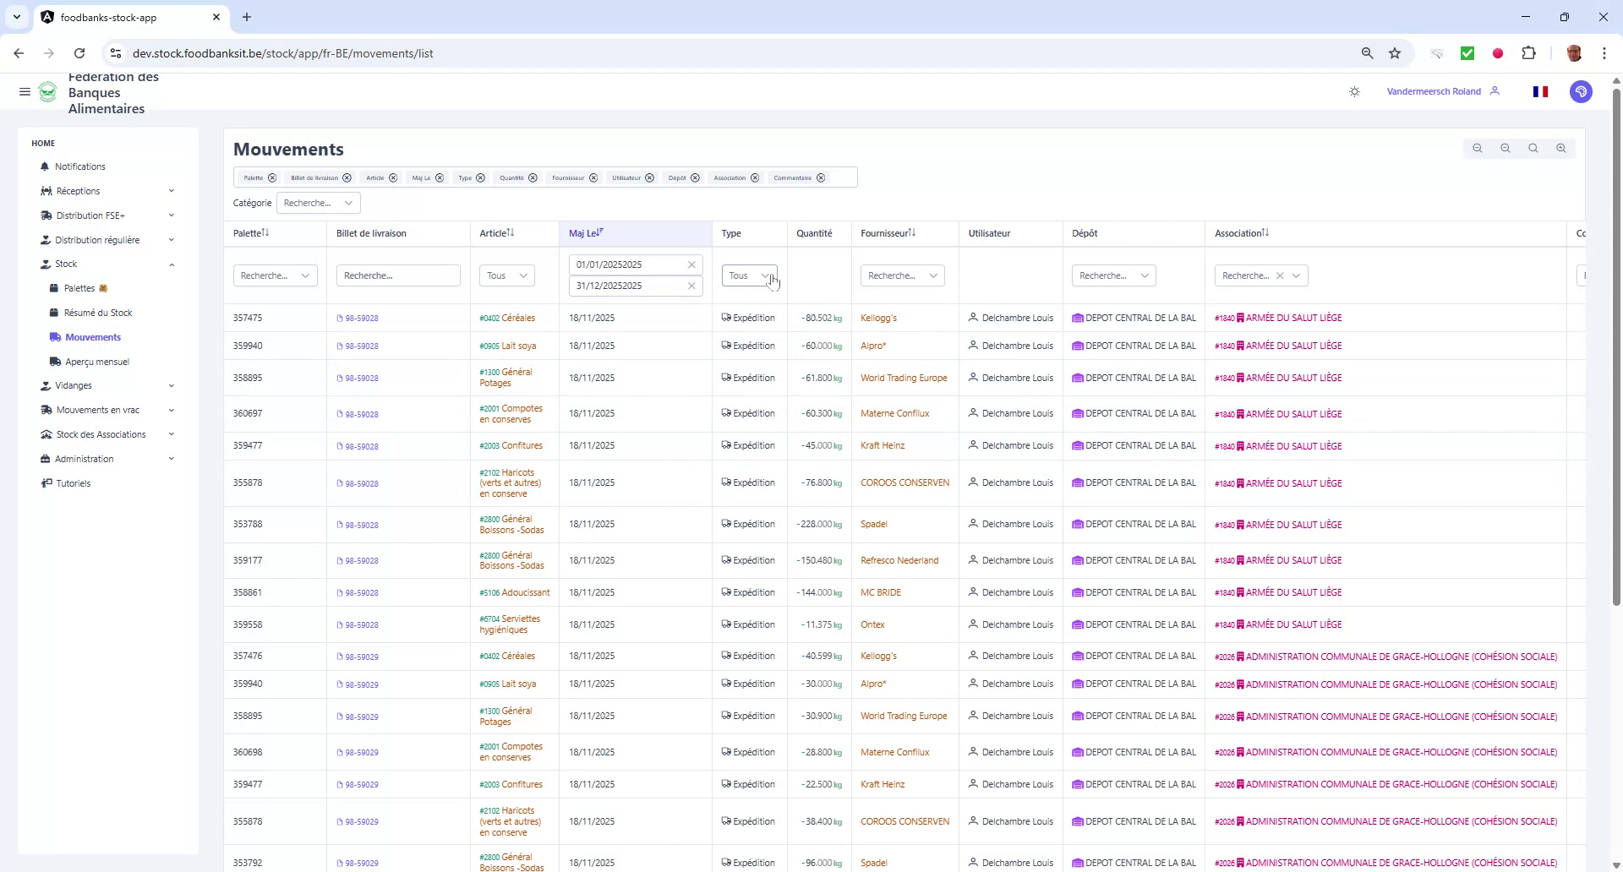The width and height of the screenshot is (1623, 872).
Task: Open the article '#0402 Céréales' link
Action: coord(507,318)
